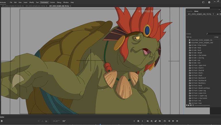The width and height of the screenshot is (221, 125).
Task: Select KS Front - Upper Arm symbol
Action: click(199, 65)
